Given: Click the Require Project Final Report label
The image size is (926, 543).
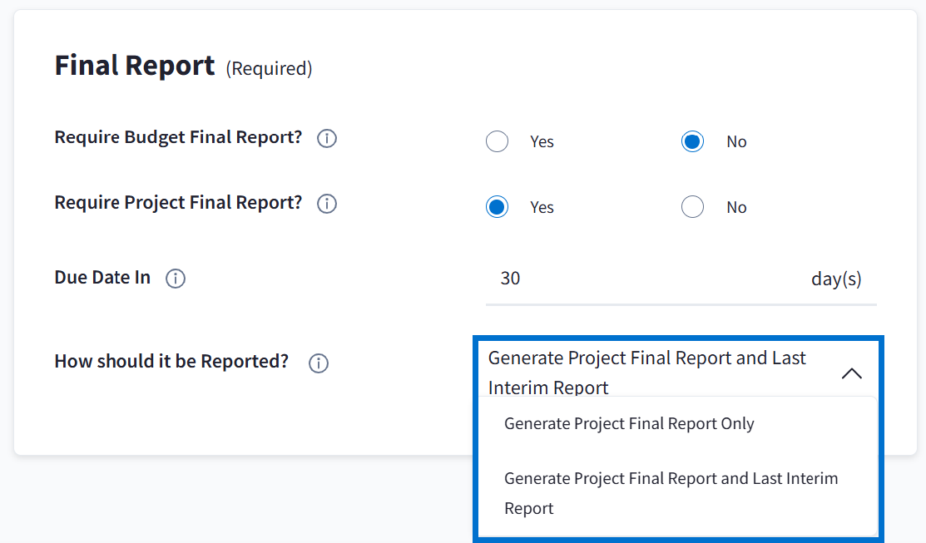Looking at the screenshot, I should point(178,203).
